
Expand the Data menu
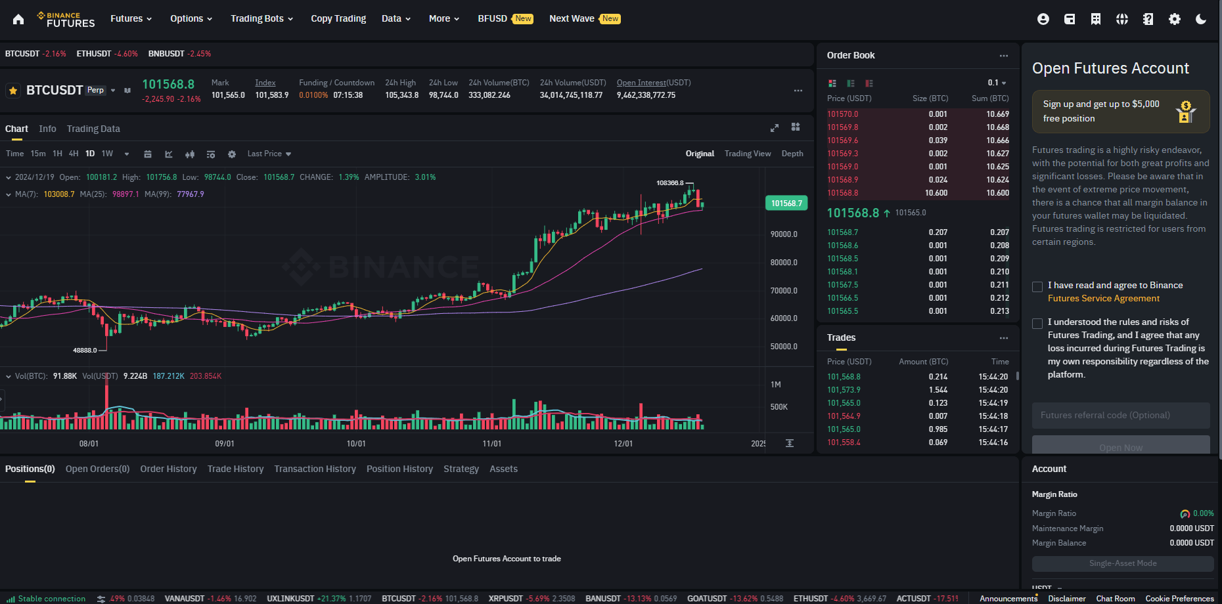tap(396, 19)
